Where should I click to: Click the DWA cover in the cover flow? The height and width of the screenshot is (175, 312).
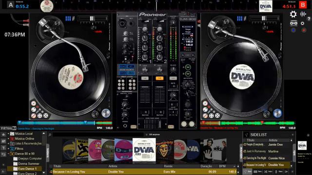[x=144, y=150]
